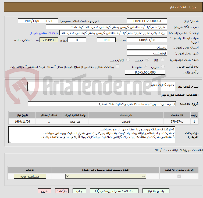
Task: Click the واحد اندازه گیری column header
Action: click(75, 115)
